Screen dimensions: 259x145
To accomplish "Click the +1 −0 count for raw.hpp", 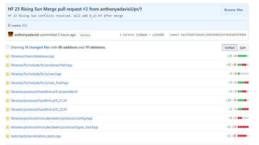I will click(233, 74).
